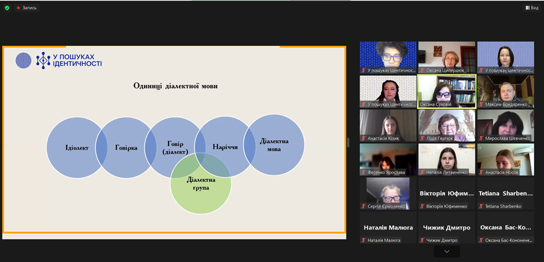Expand the next page of participants chevron
This screenshot has height=262, width=544.
click(446, 252)
